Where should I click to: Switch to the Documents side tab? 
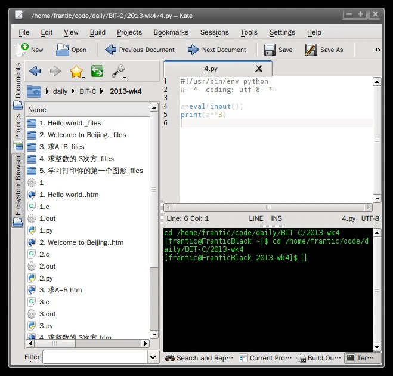[x=18, y=81]
